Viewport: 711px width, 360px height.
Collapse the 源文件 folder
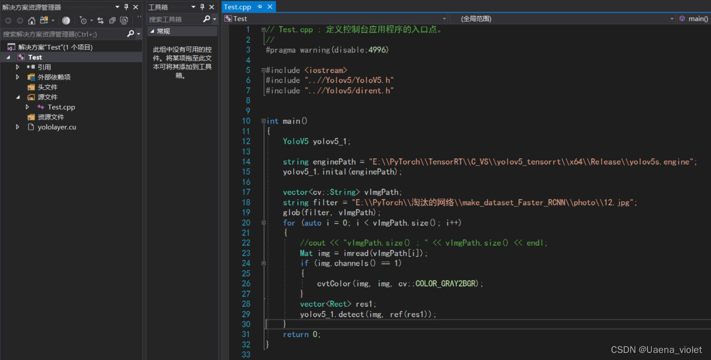pyautogui.click(x=18, y=97)
